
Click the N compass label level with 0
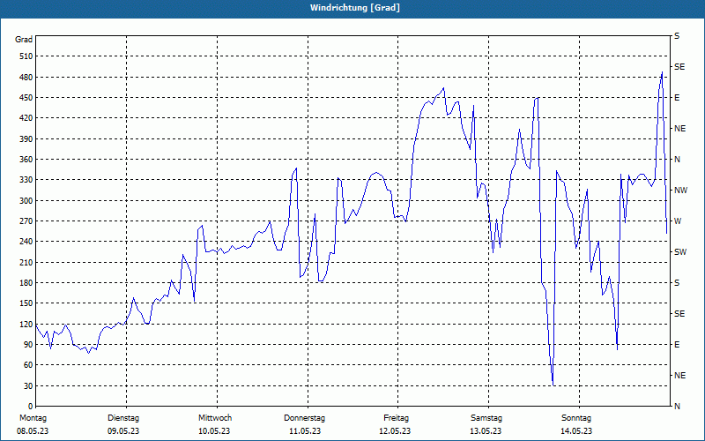coord(677,406)
